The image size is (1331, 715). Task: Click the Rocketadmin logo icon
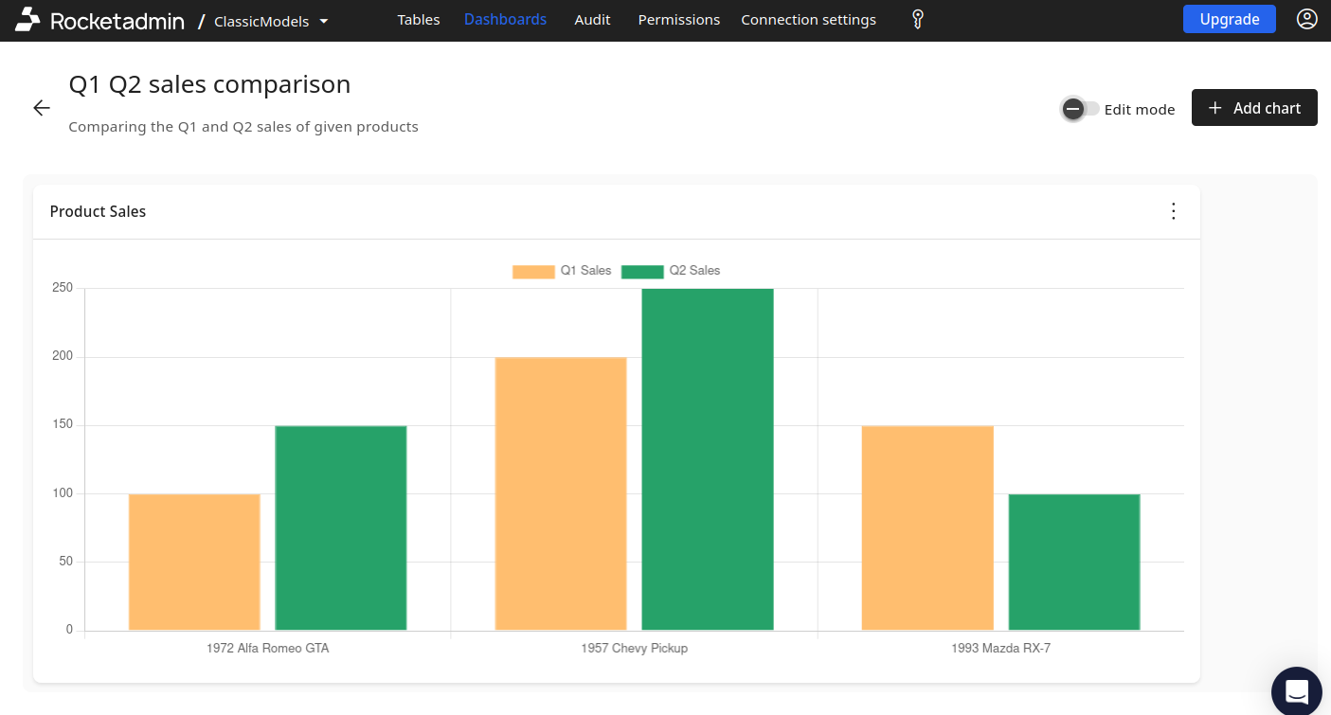(28, 19)
